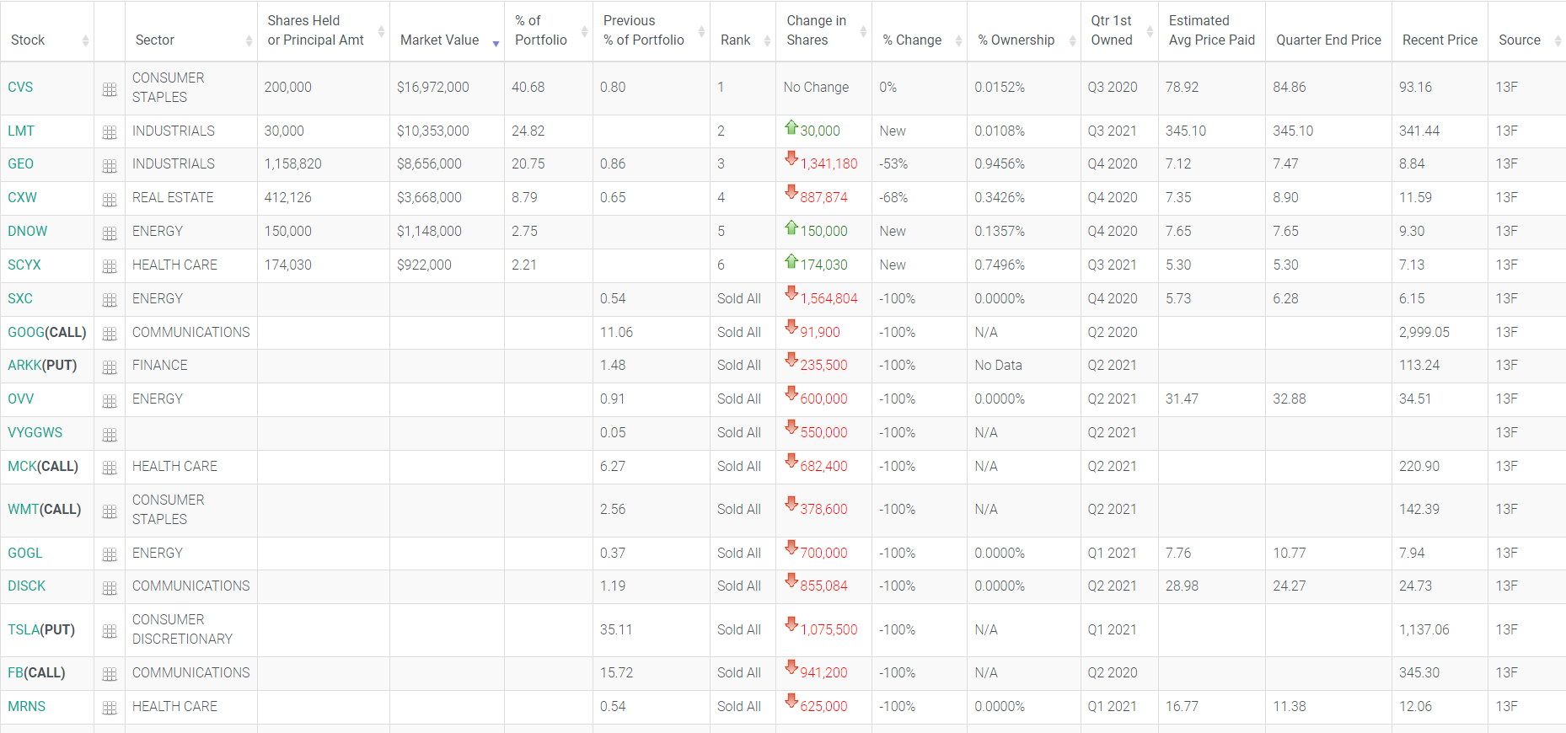Sort by Change in Shares column
1566x733 pixels.
[x=823, y=31]
